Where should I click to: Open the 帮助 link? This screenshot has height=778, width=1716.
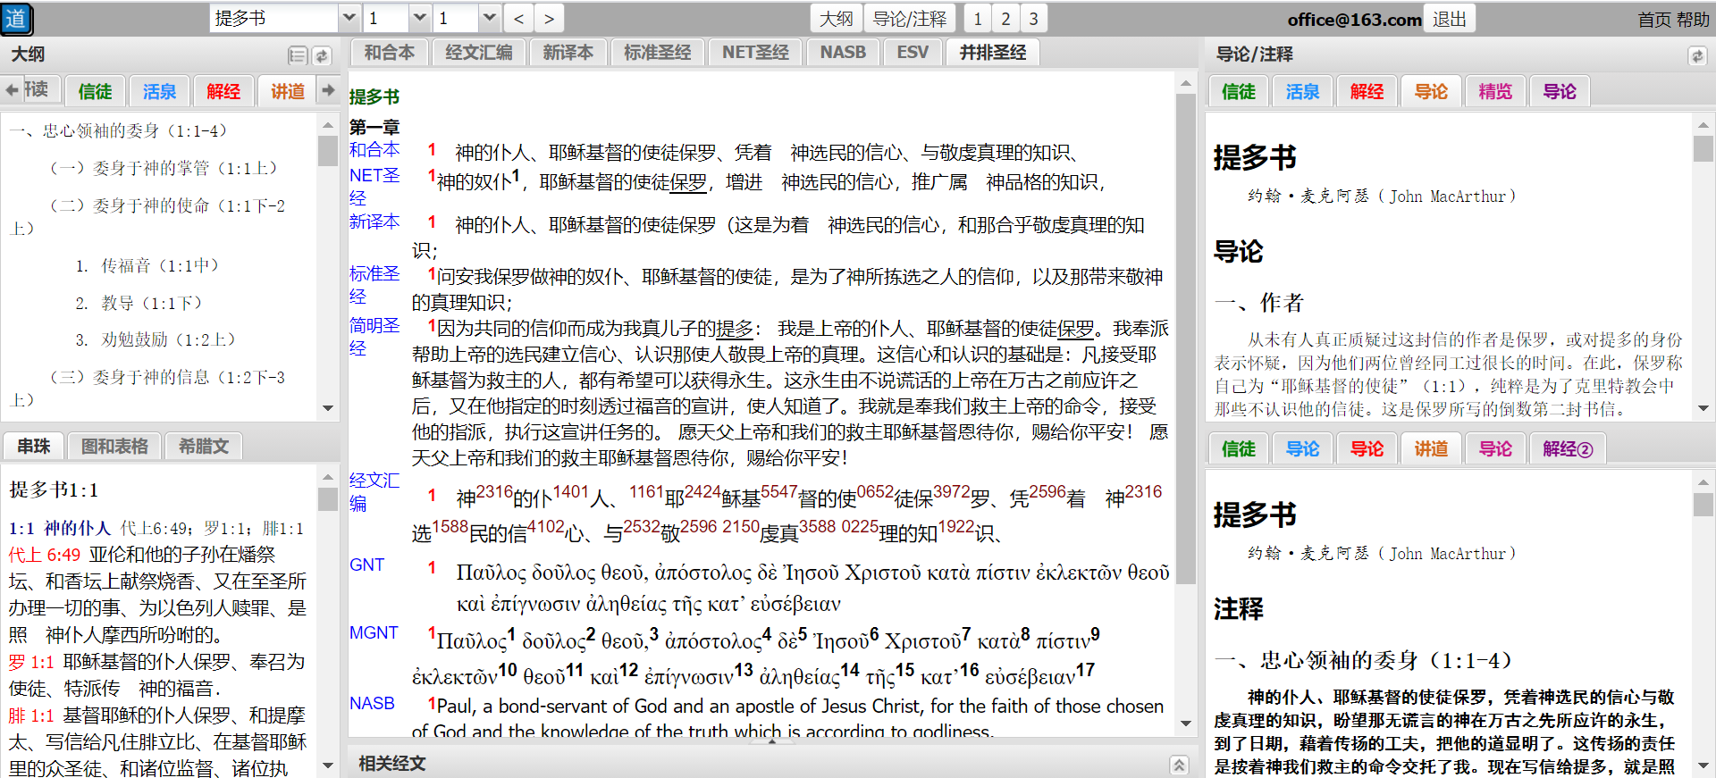(x=1692, y=20)
